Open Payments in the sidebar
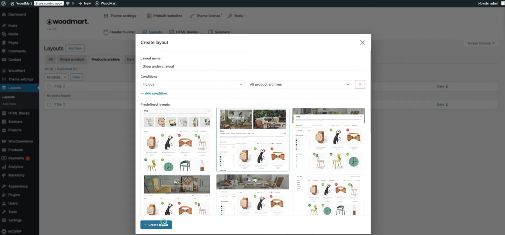The width and height of the screenshot is (505, 235). pos(16,158)
